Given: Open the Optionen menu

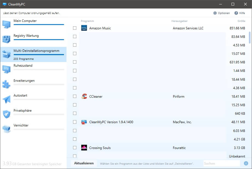Looking at the screenshot, I should (x=221, y=13).
